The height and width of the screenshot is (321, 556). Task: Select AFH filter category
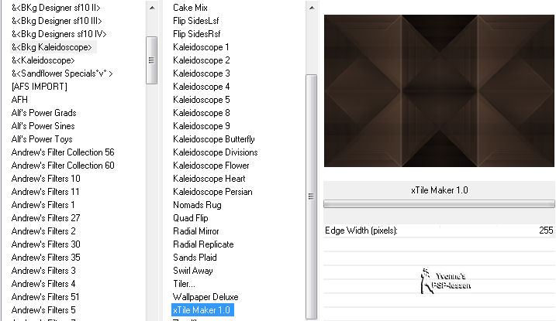[19, 100]
